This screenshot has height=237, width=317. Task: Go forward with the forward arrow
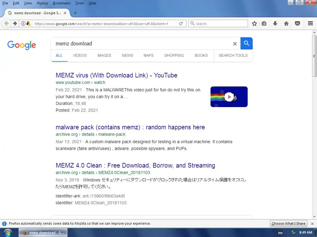[x=15, y=23]
